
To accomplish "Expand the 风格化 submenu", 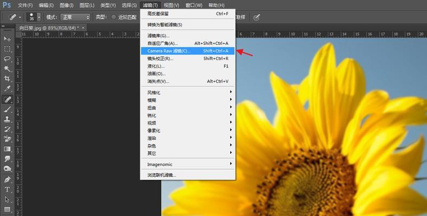I will click(187, 93).
